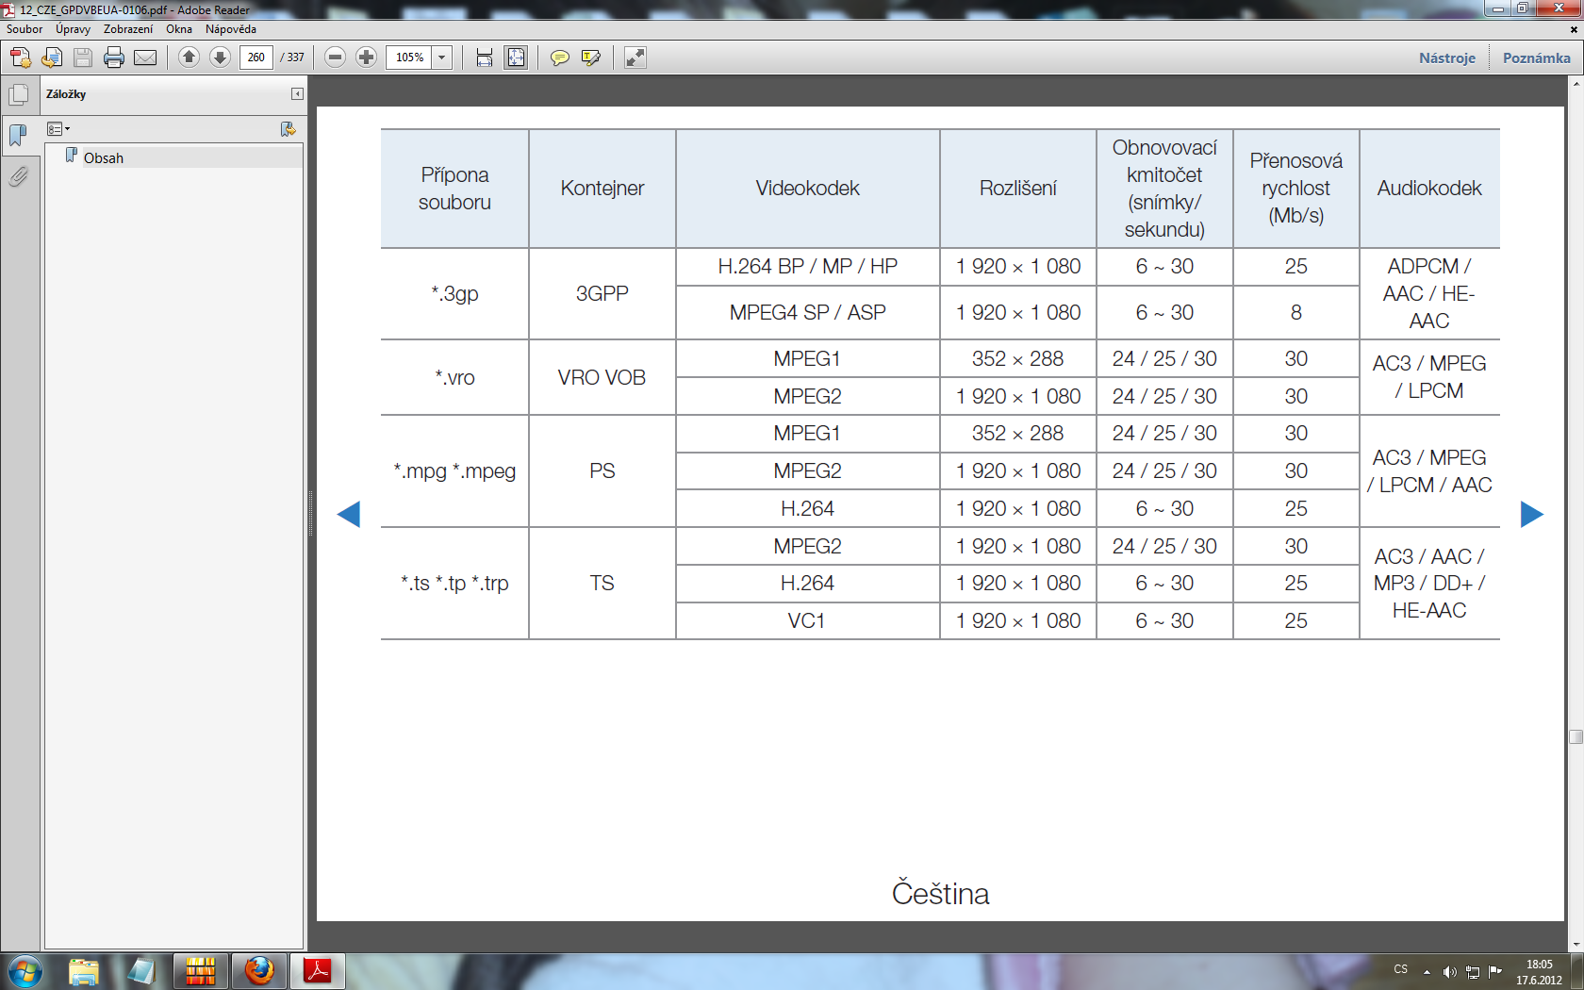Click the convert file toolbar icon

point(52,58)
